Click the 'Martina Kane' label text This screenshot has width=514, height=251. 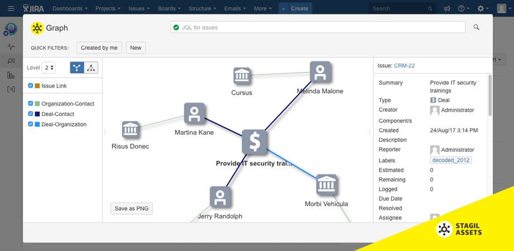194,133
